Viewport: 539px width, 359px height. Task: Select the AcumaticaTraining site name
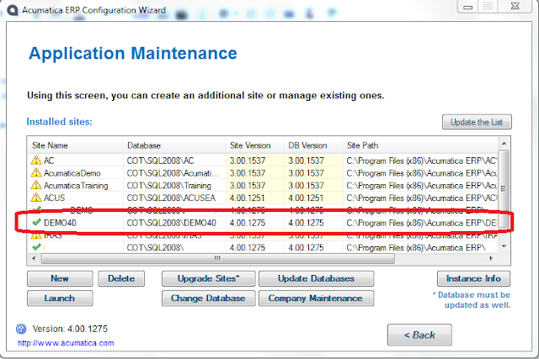[76, 185]
